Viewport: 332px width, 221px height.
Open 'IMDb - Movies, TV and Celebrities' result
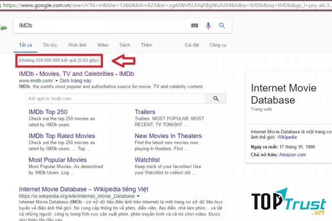click(x=77, y=74)
